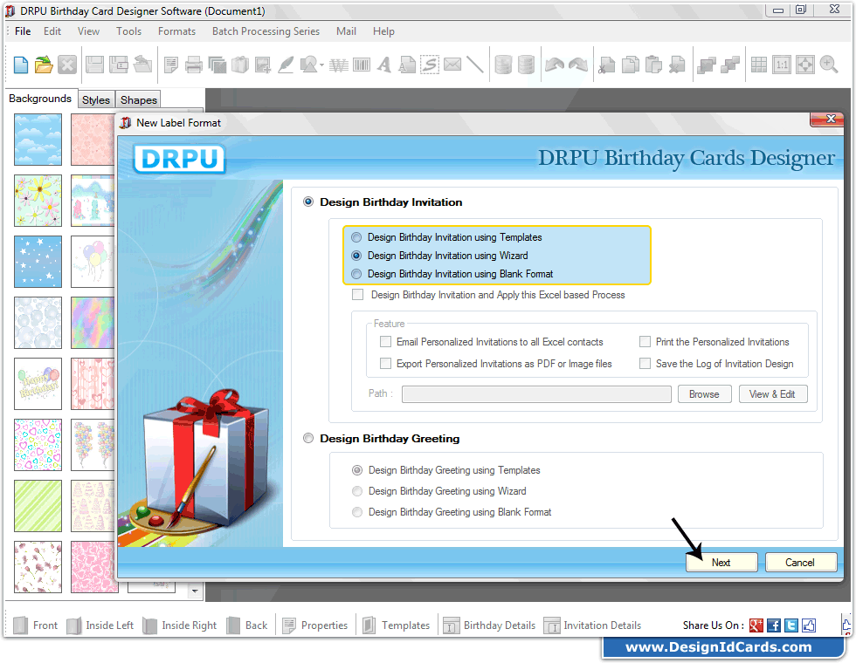The height and width of the screenshot is (663, 856).
Task: Enable Apply this Excel based Process checkbox
Action: 357,295
